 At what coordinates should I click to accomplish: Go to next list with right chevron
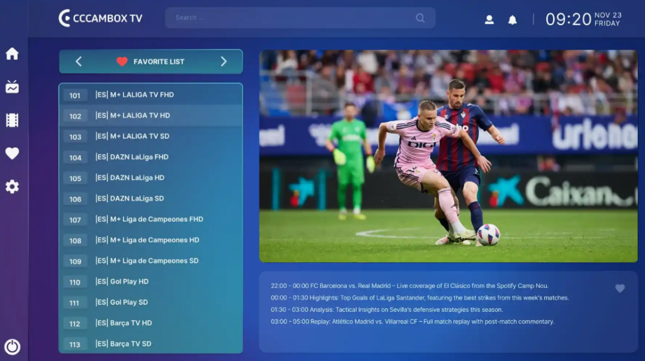tap(224, 62)
